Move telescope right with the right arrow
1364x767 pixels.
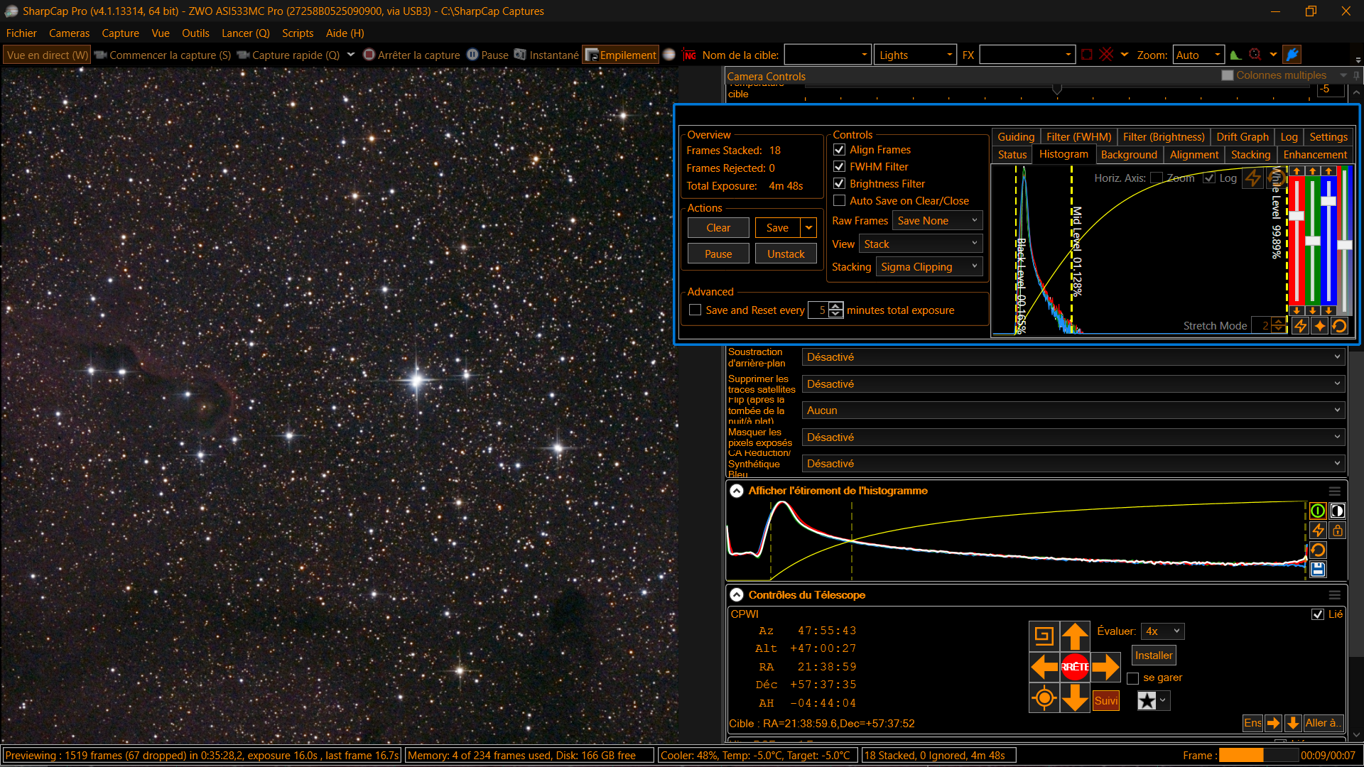coord(1105,667)
